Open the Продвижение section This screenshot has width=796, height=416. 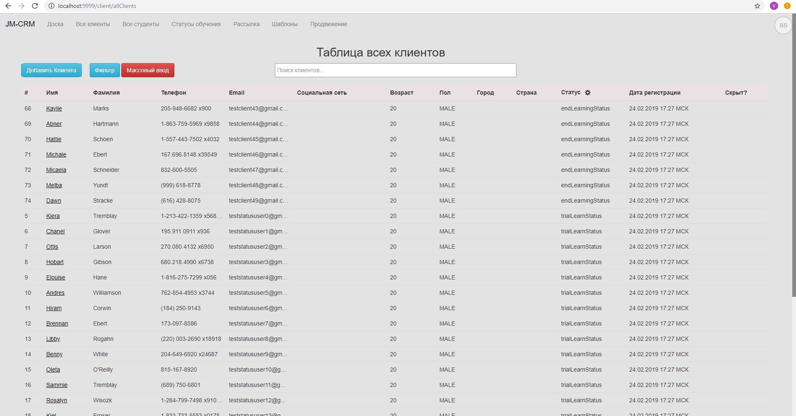click(x=328, y=24)
